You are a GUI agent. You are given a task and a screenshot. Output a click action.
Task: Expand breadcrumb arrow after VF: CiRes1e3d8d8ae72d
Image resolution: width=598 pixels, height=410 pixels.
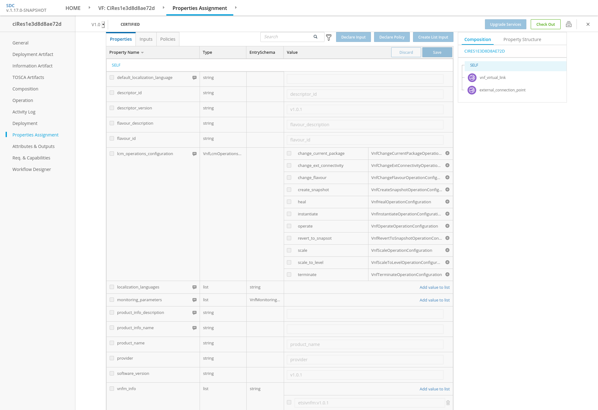pyautogui.click(x=164, y=7)
